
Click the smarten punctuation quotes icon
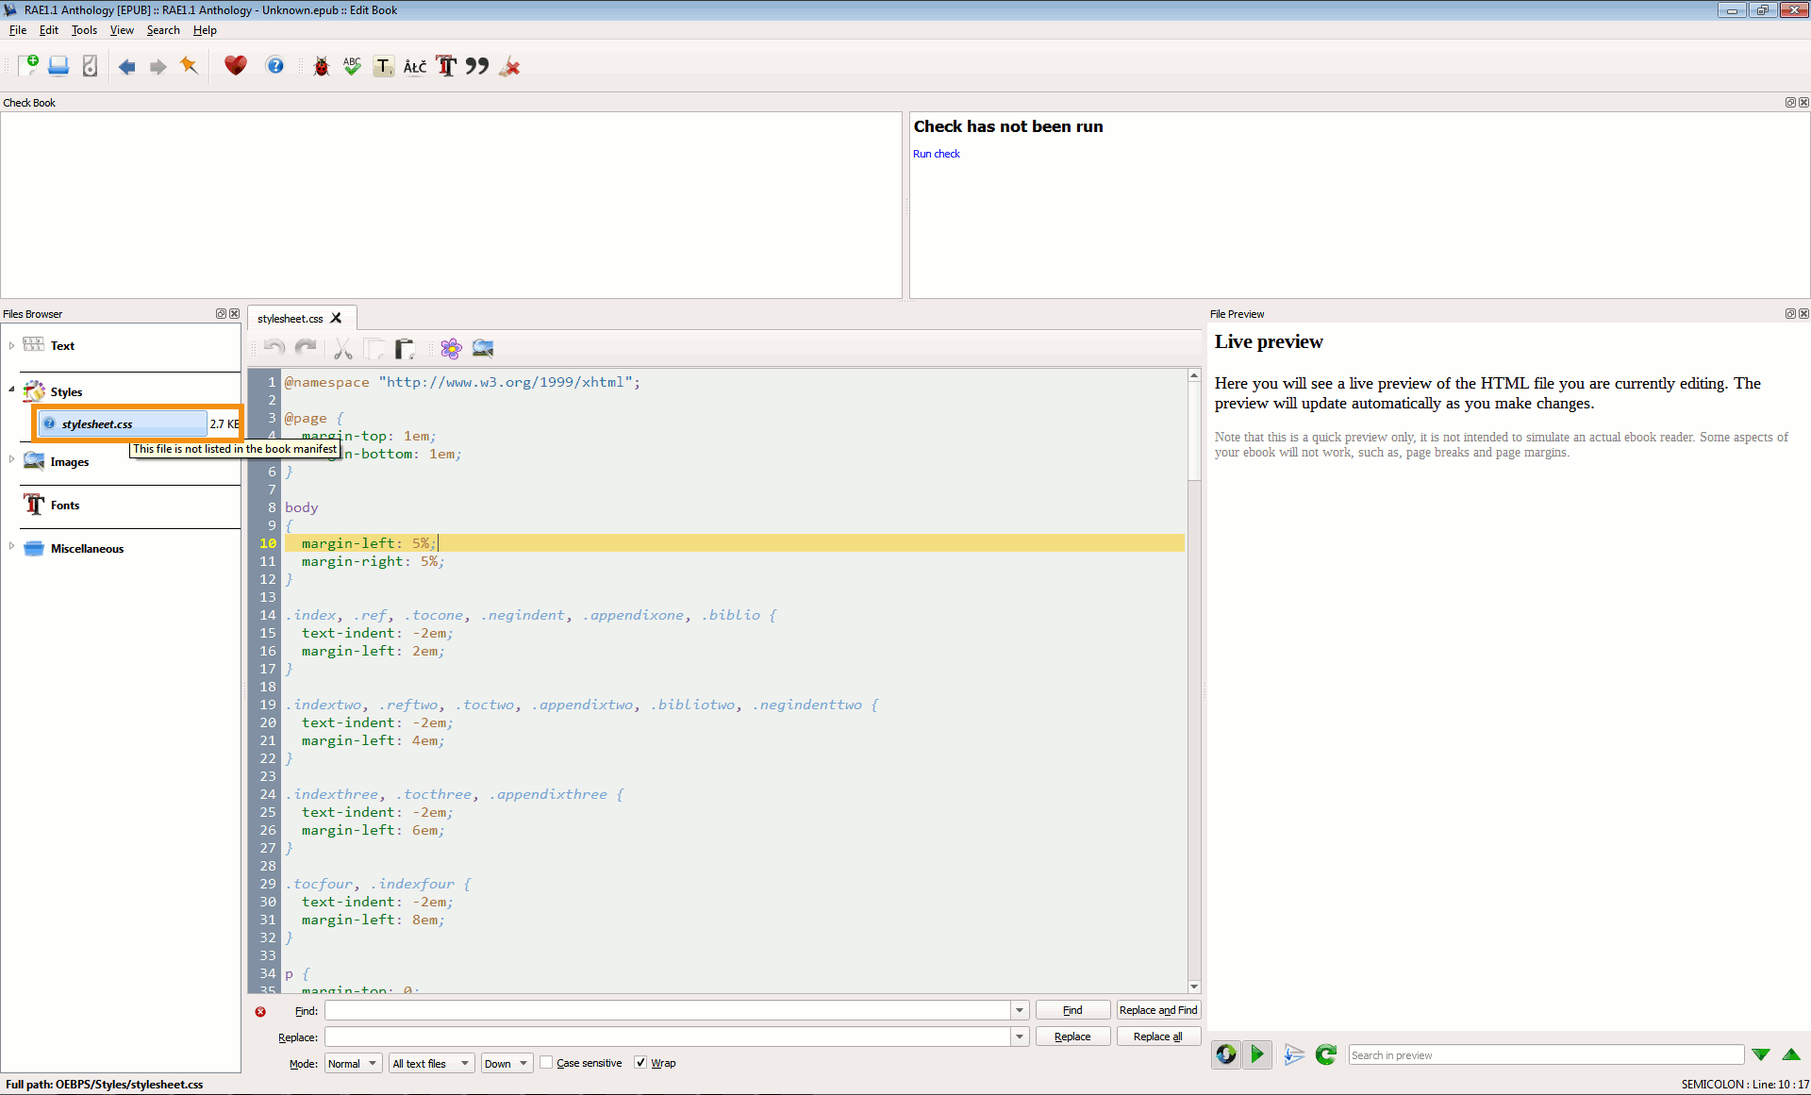tap(477, 66)
